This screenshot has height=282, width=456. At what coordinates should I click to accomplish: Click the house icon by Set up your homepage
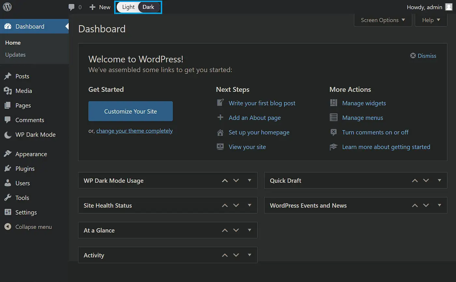221,132
